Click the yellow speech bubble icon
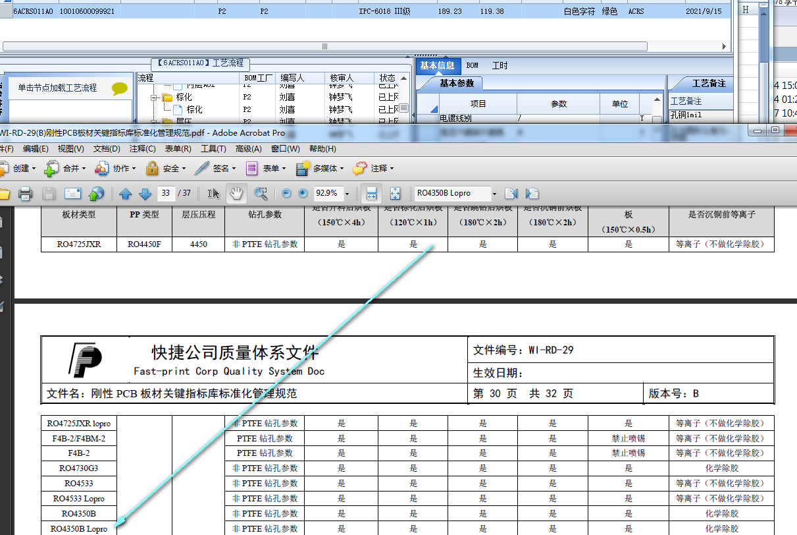This screenshot has height=535, width=797. 120,88
